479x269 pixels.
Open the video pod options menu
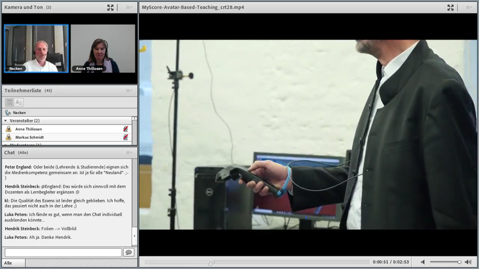coord(469,8)
